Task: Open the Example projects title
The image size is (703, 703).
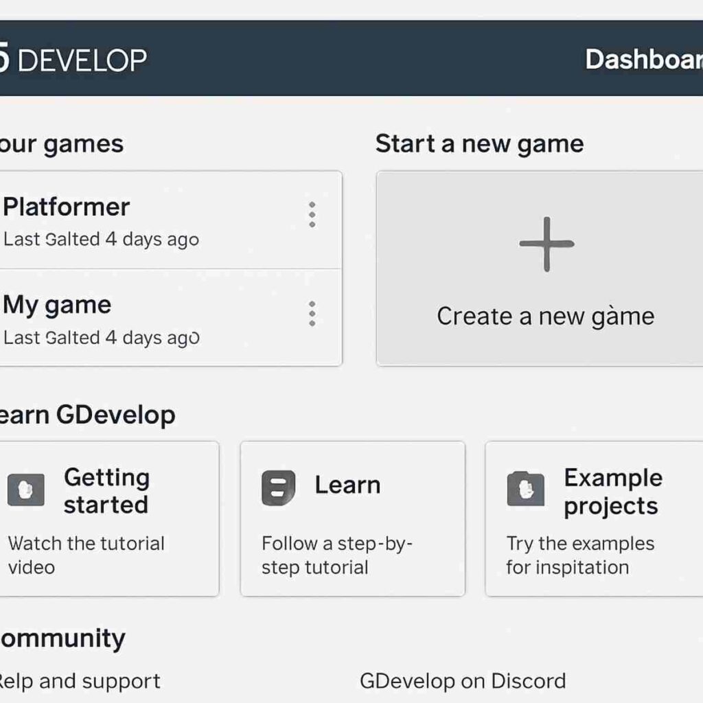Action: tap(613, 492)
